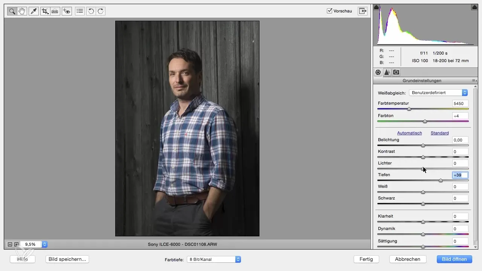482x271 pixels.
Task: Uncheck the Vorschau preview checkbox
Action: 329,11
